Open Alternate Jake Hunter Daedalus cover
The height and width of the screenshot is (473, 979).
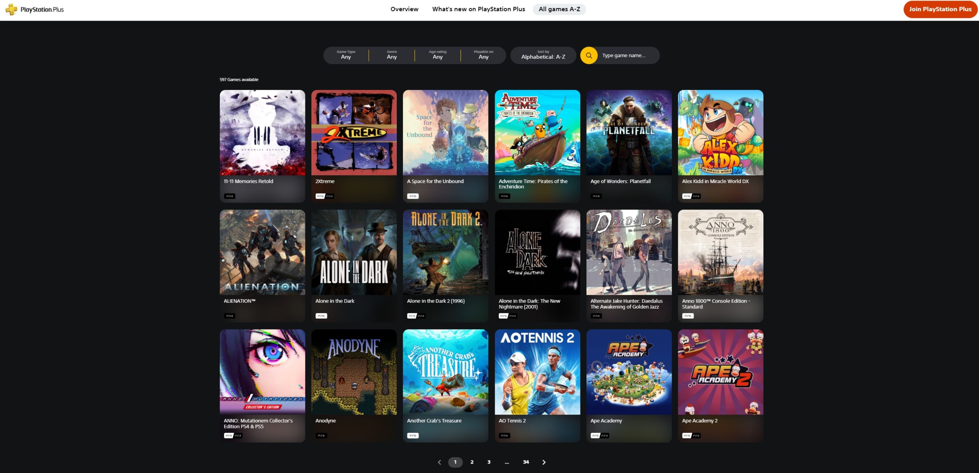pos(629,253)
